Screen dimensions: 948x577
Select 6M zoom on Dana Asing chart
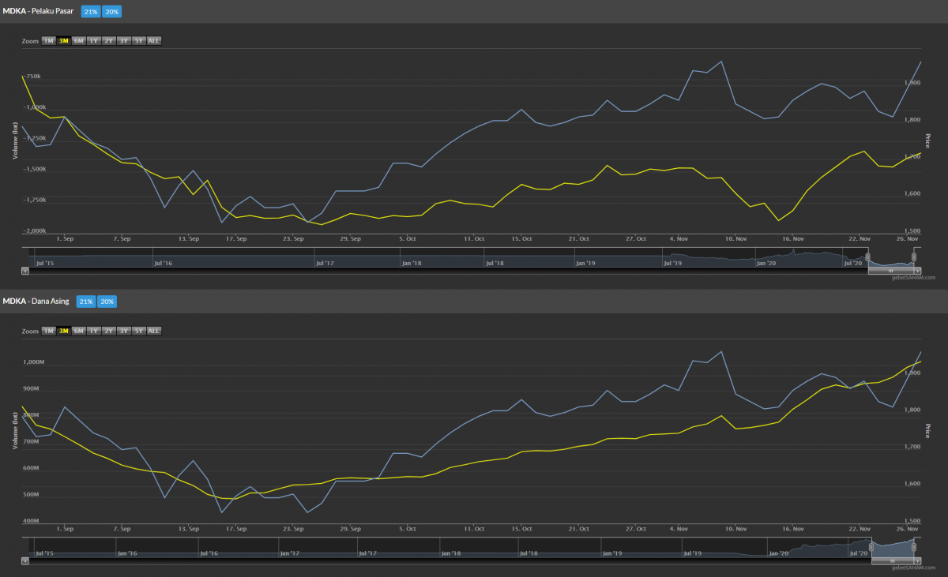pyautogui.click(x=79, y=330)
